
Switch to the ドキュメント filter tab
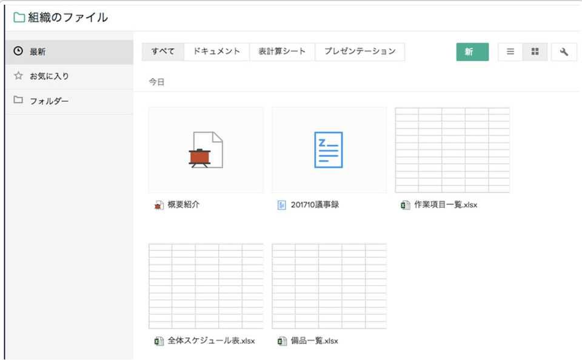tap(216, 52)
